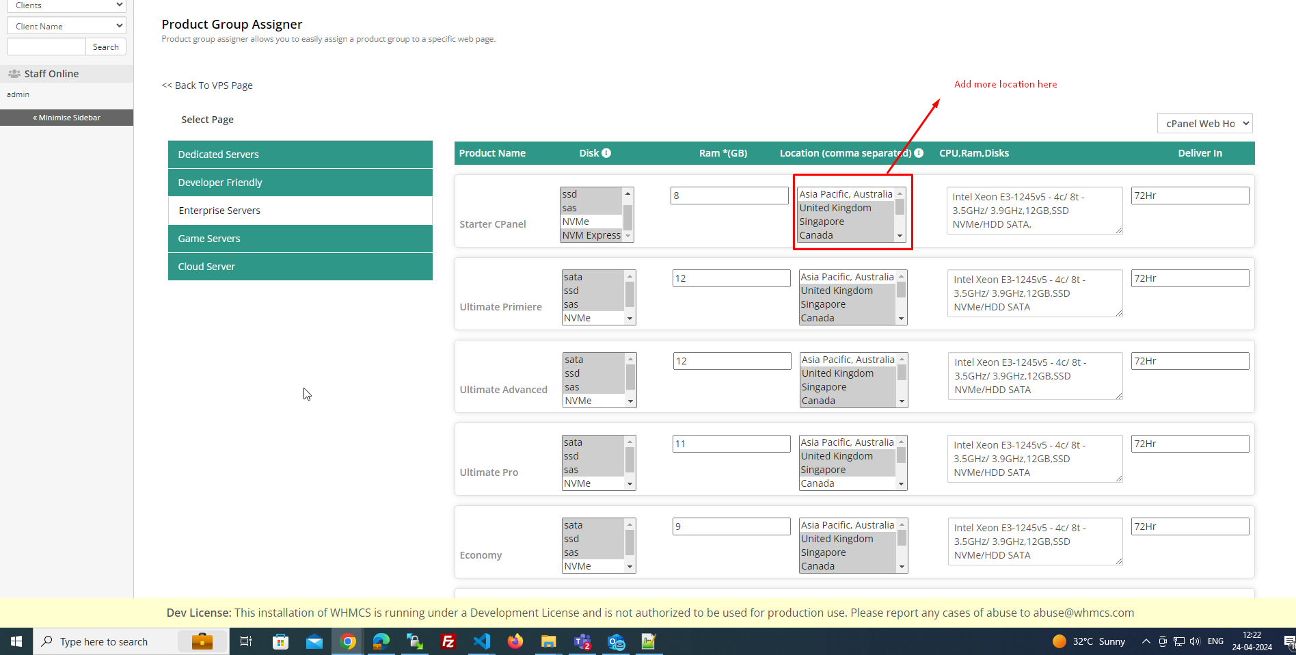Click the Minimise Sidebar button
Viewport: 1296px width, 655px height.
coord(67,118)
